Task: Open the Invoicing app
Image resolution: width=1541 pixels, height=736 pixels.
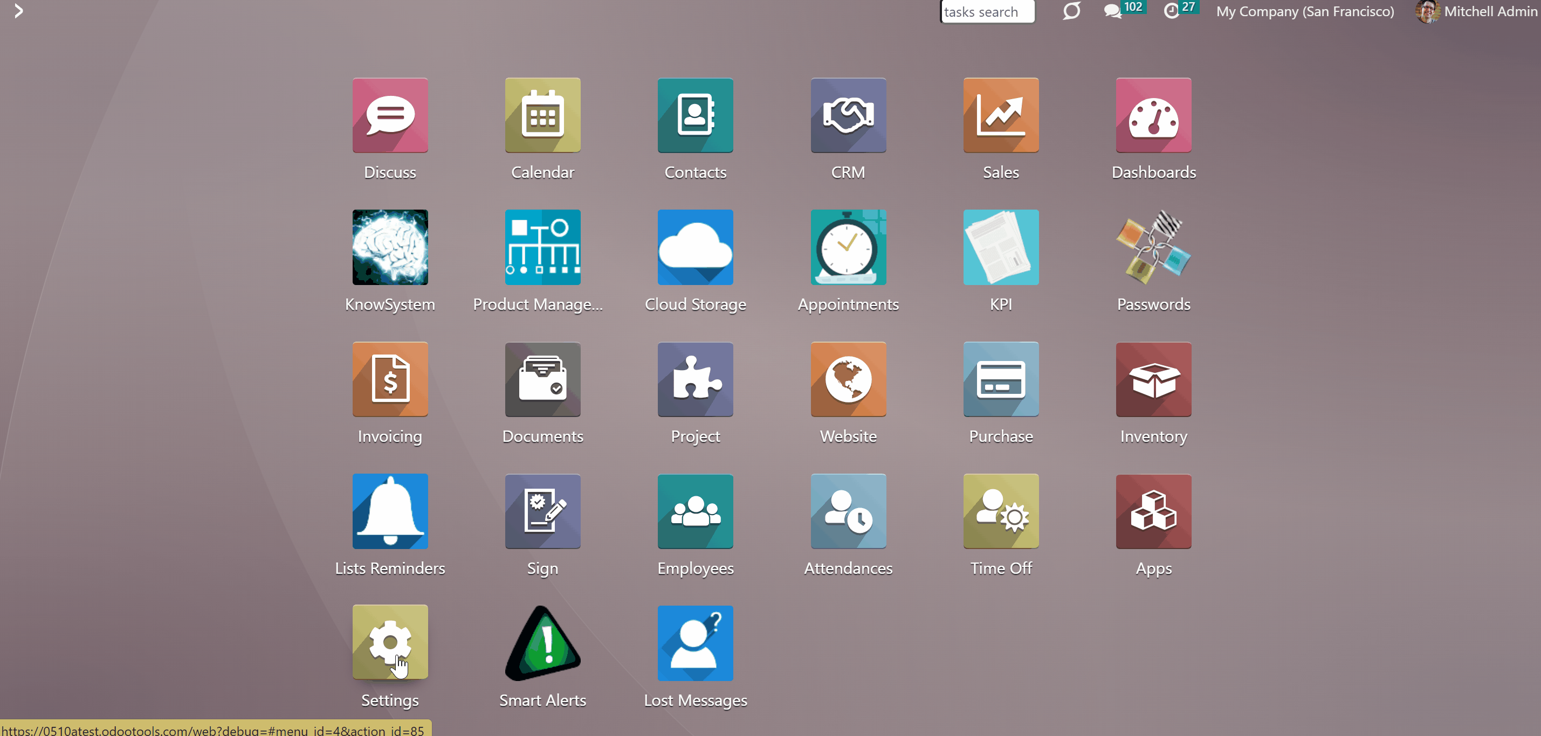Action: [390, 379]
